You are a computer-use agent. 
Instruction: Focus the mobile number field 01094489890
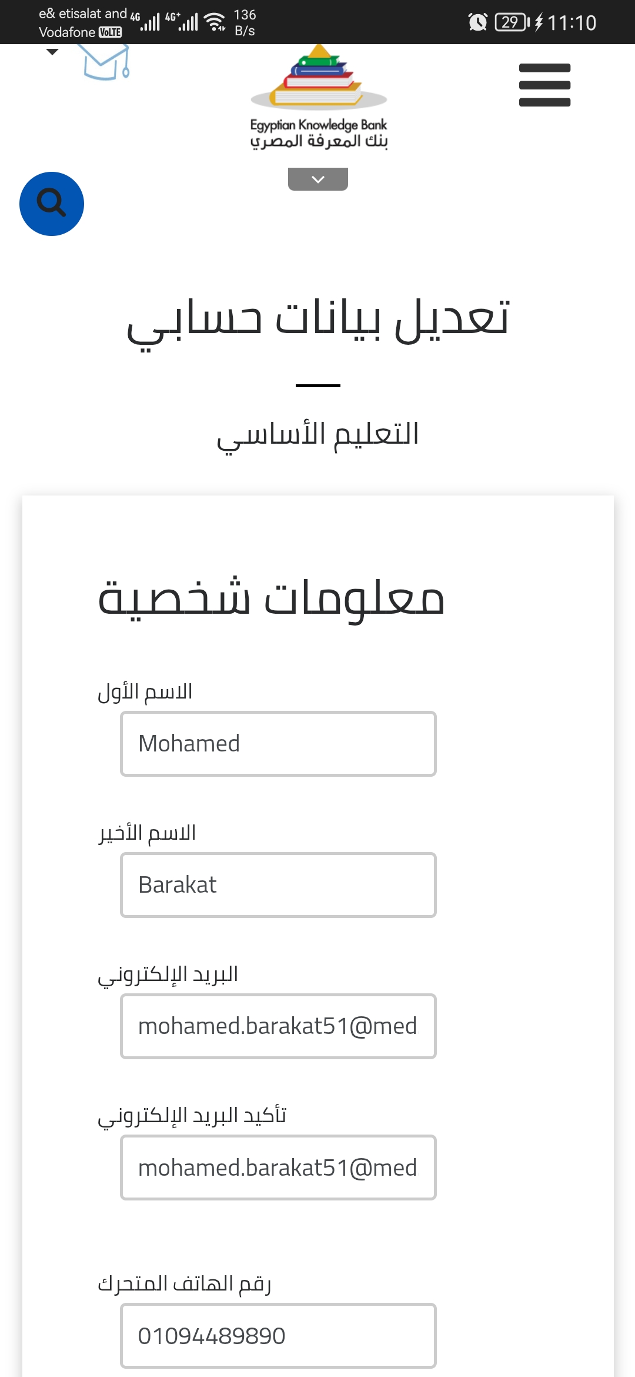(278, 1336)
